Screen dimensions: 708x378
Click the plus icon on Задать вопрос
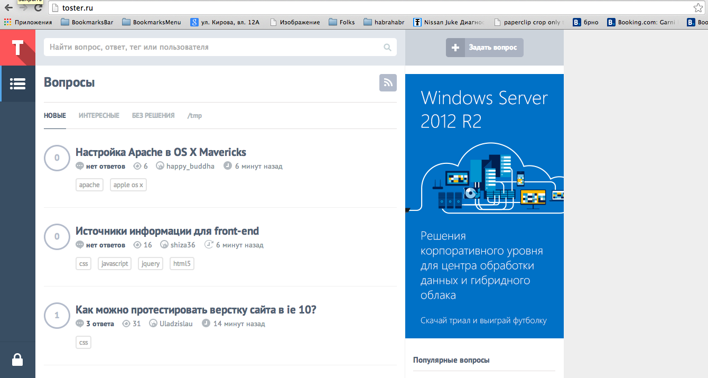point(455,48)
